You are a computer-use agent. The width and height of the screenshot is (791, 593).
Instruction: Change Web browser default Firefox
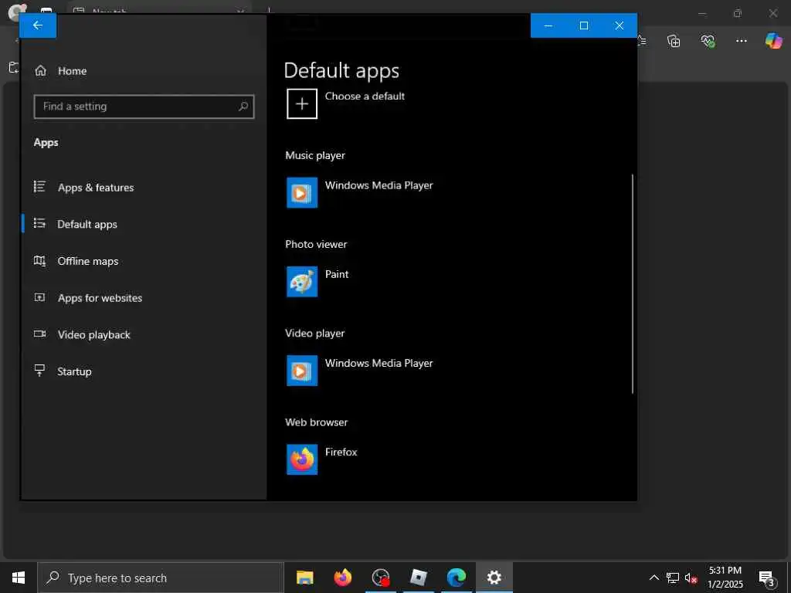pos(341,452)
